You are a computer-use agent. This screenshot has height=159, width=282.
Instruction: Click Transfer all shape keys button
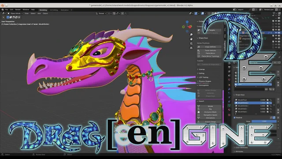[209, 64]
